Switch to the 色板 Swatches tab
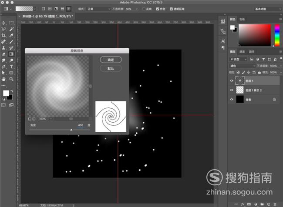This screenshot has height=207, width=283. click(242, 19)
